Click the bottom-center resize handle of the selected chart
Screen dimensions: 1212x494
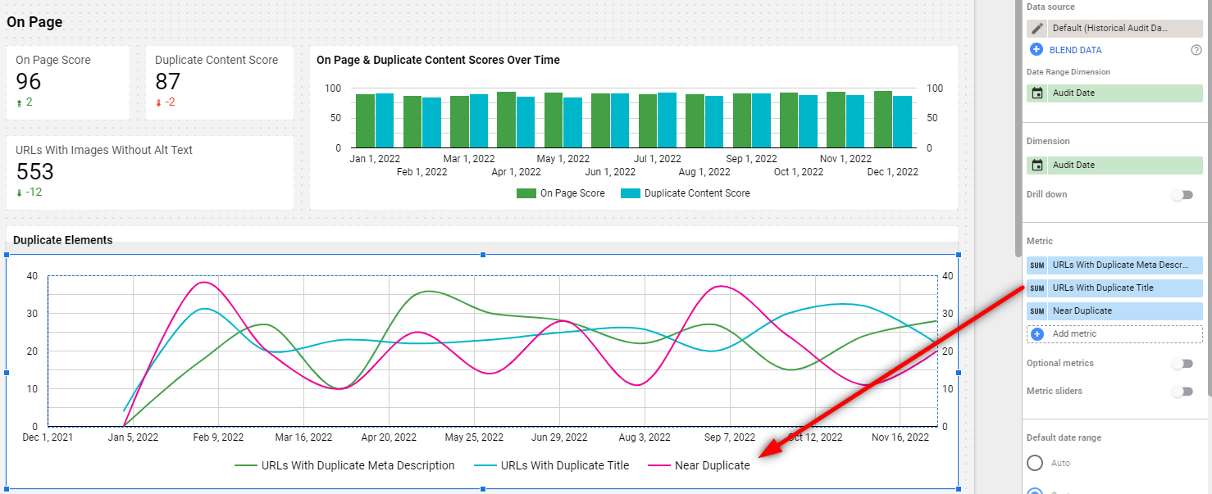[483, 489]
